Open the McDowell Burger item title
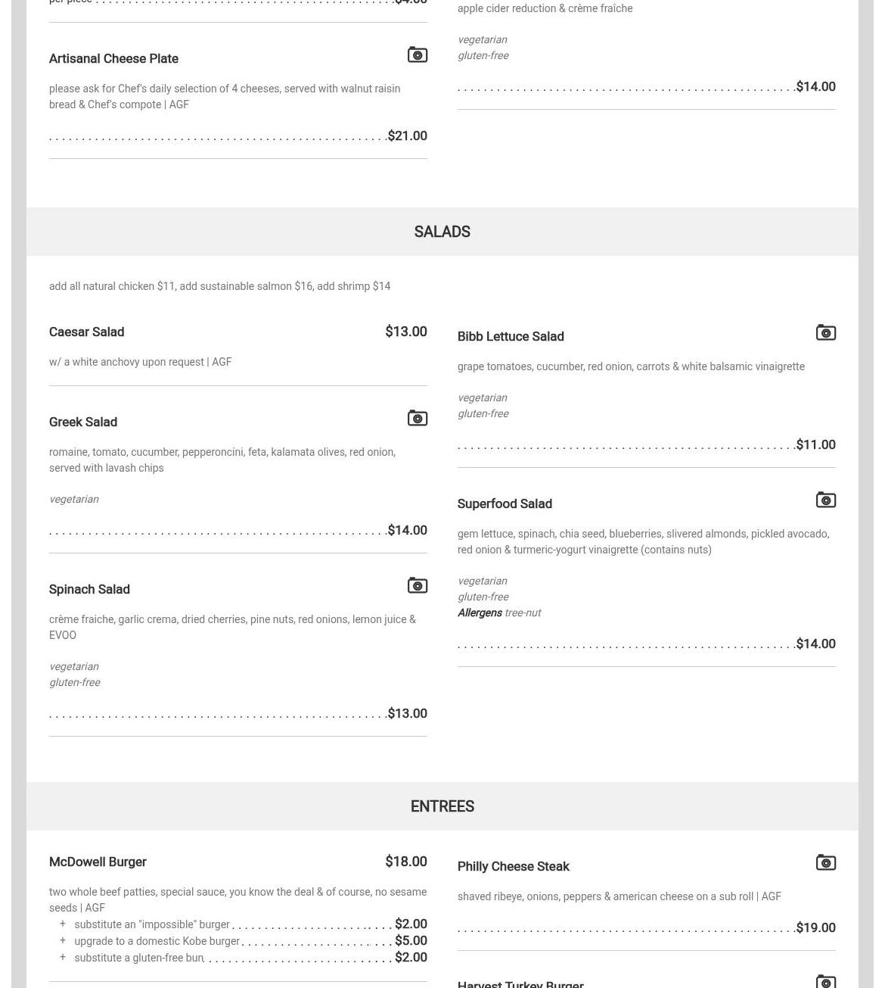The height and width of the screenshot is (988, 885). coord(98,862)
